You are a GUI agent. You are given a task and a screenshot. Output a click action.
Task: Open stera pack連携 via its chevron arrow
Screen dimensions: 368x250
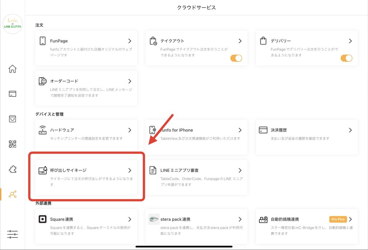[240, 219]
